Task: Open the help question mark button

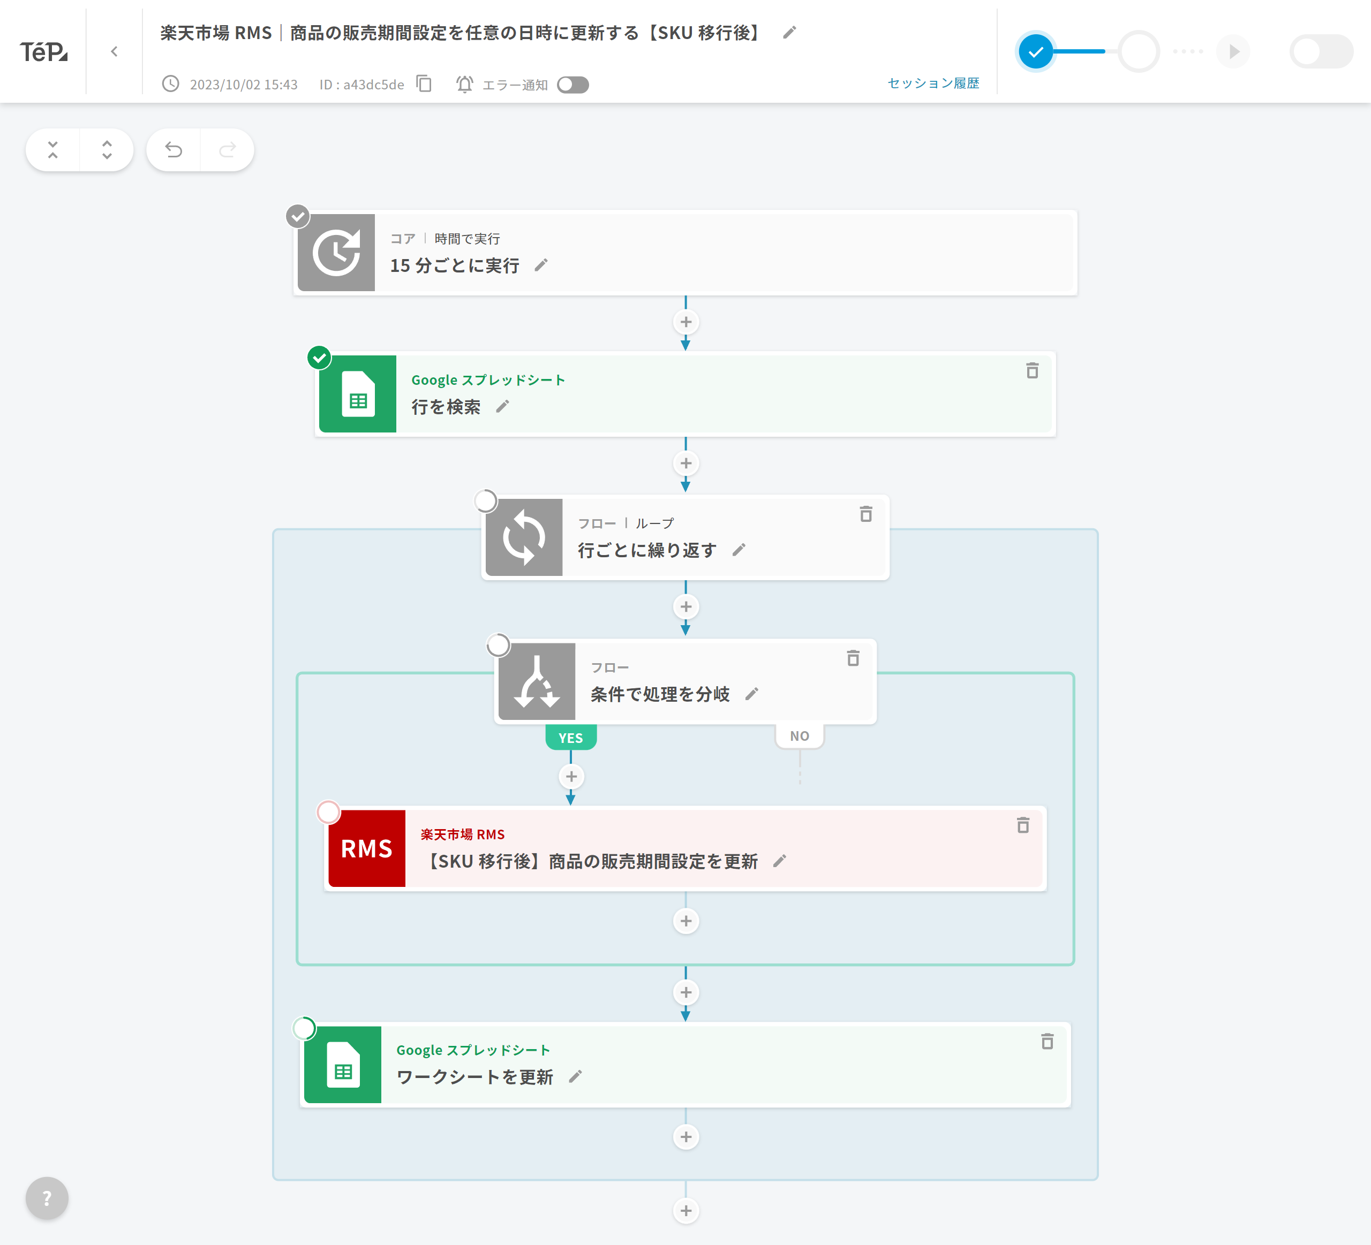Action: click(47, 1198)
